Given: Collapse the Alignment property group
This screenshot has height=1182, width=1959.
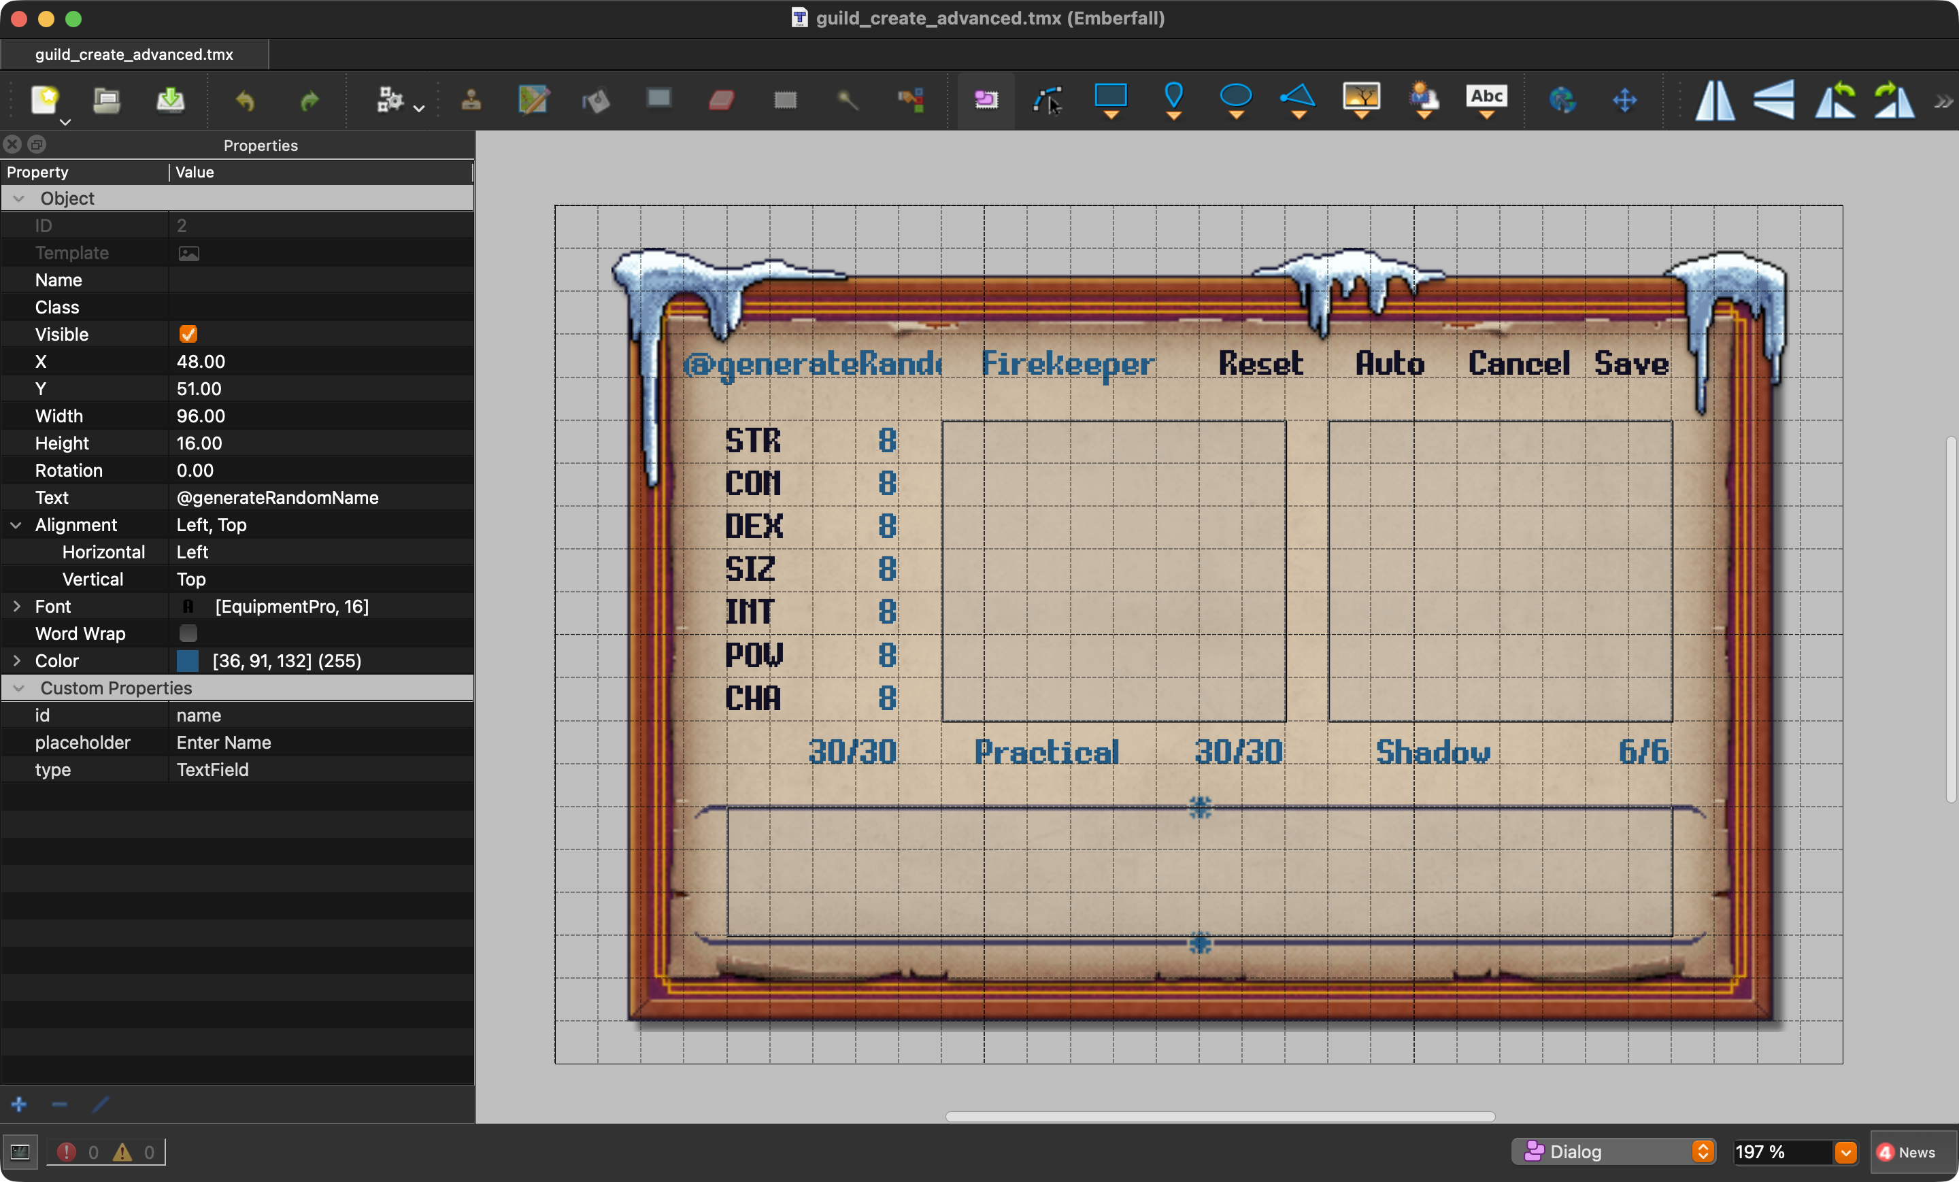Looking at the screenshot, I should [x=16, y=524].
